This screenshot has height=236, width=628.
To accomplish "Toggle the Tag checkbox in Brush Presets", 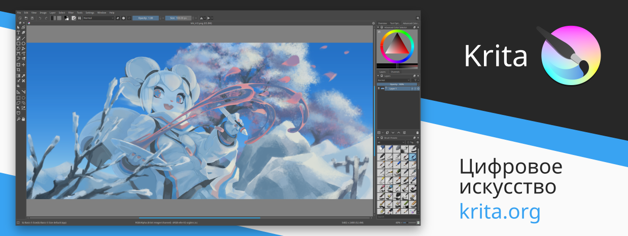I will pyautogui.click(x=408, y=142).
